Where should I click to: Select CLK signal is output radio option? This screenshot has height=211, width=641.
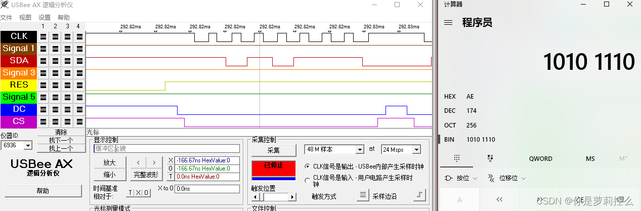pos(308,166)
